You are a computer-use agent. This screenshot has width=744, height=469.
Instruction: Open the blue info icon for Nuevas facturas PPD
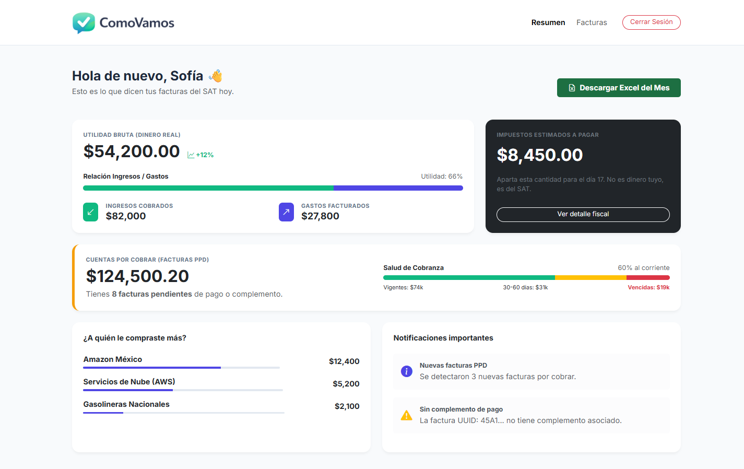tap(407, 371)
